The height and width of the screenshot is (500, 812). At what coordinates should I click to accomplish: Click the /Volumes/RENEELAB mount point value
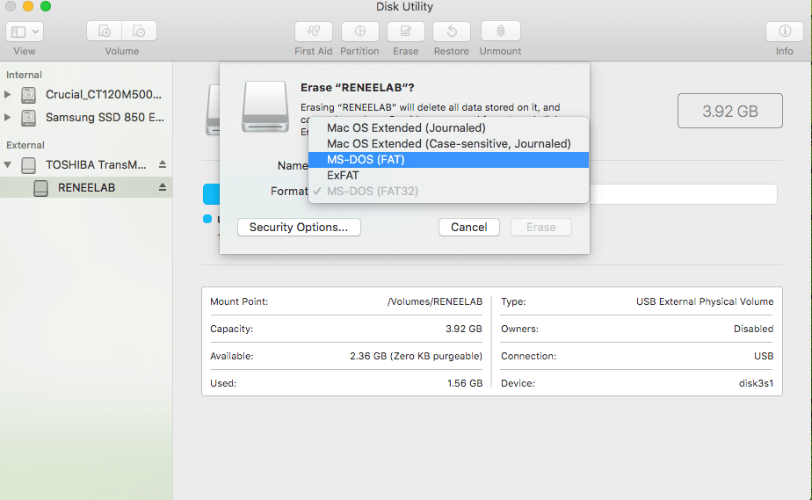coord(434,301)
